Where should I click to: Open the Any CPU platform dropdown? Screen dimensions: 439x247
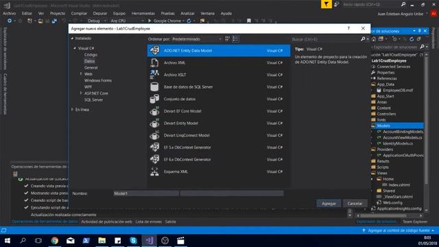pos(127,21)
